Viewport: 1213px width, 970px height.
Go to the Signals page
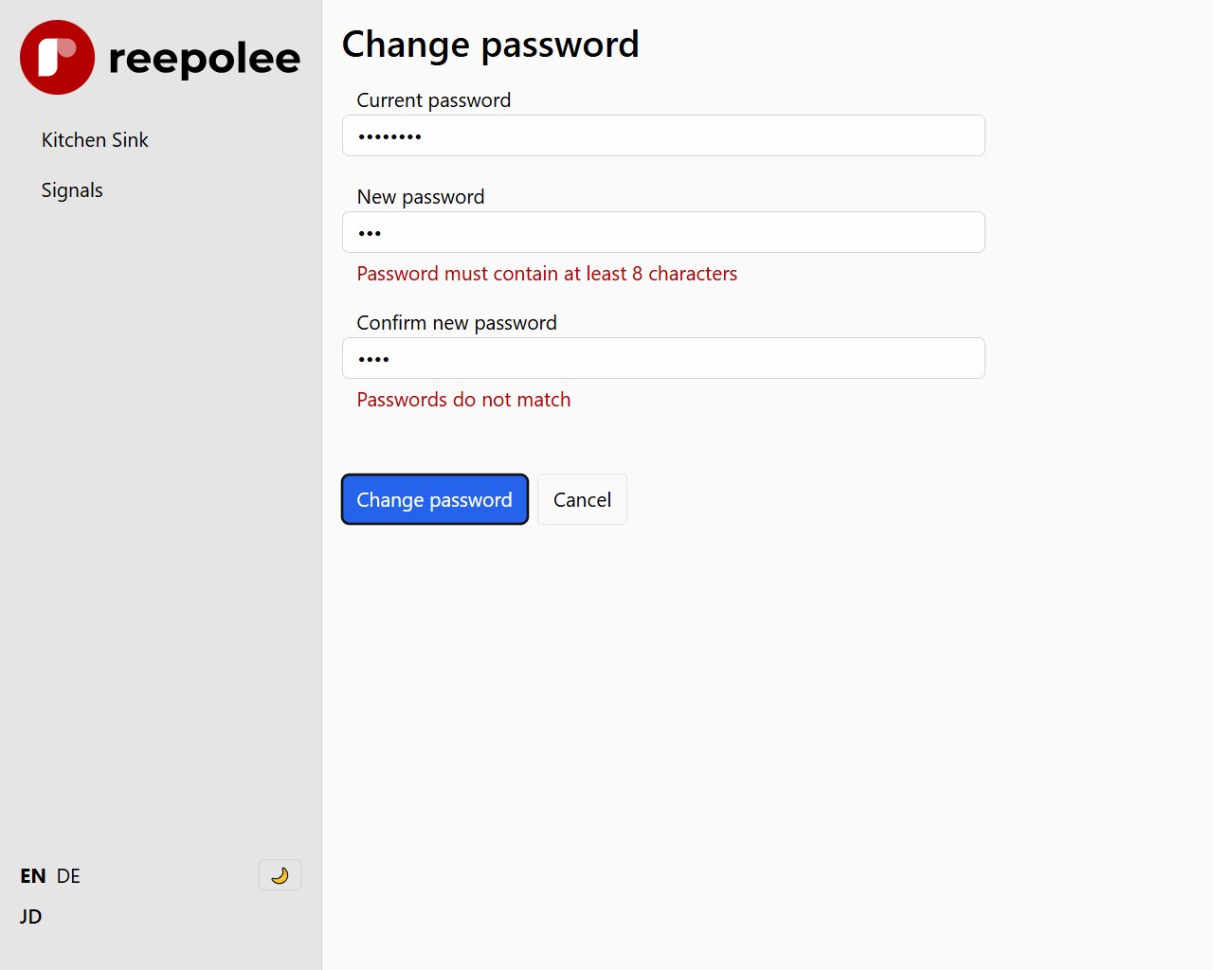pos(72,190)
